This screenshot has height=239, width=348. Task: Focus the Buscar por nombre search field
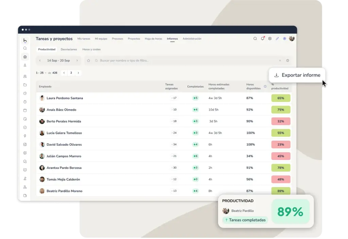point(188,61)
